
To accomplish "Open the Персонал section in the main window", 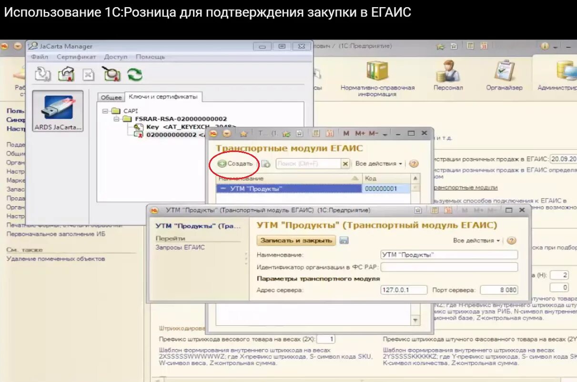I will tap(448, 75).
